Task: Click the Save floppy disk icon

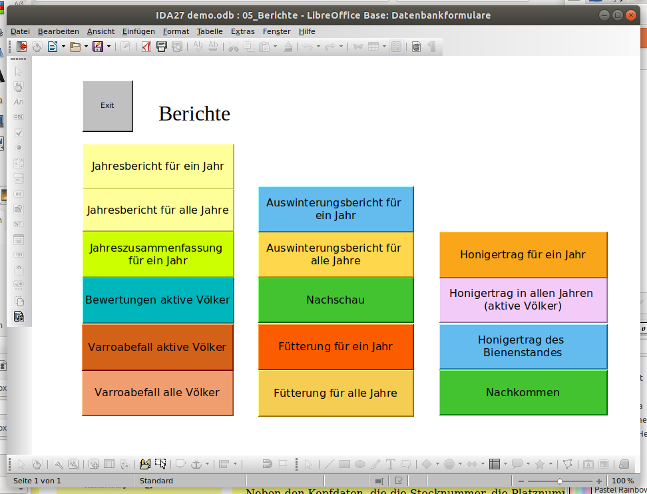Action: click(98, 47)
